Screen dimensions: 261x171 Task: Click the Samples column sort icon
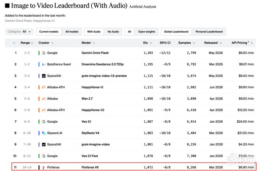(x=194, y=43)
